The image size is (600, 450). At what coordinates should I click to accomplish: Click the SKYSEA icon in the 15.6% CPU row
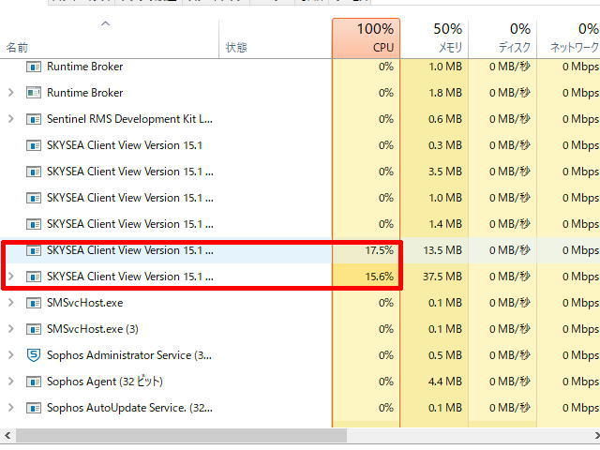click(34, 277)
